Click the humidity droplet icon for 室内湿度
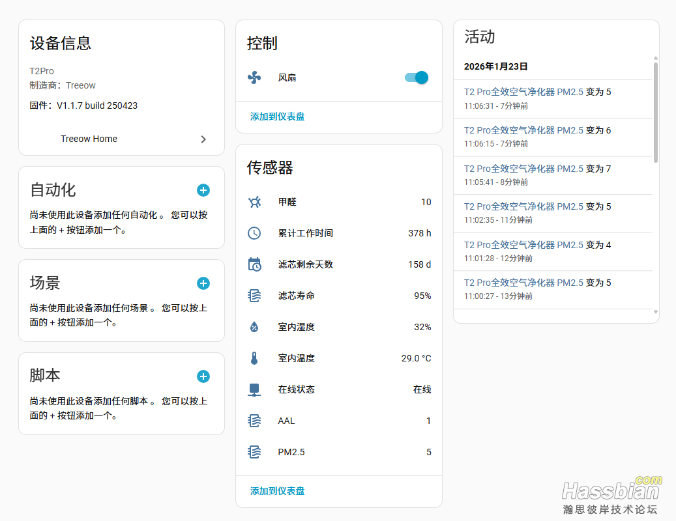Image resolution: width=676 pixels, height=521 pixels. click(x=254, y=327)
